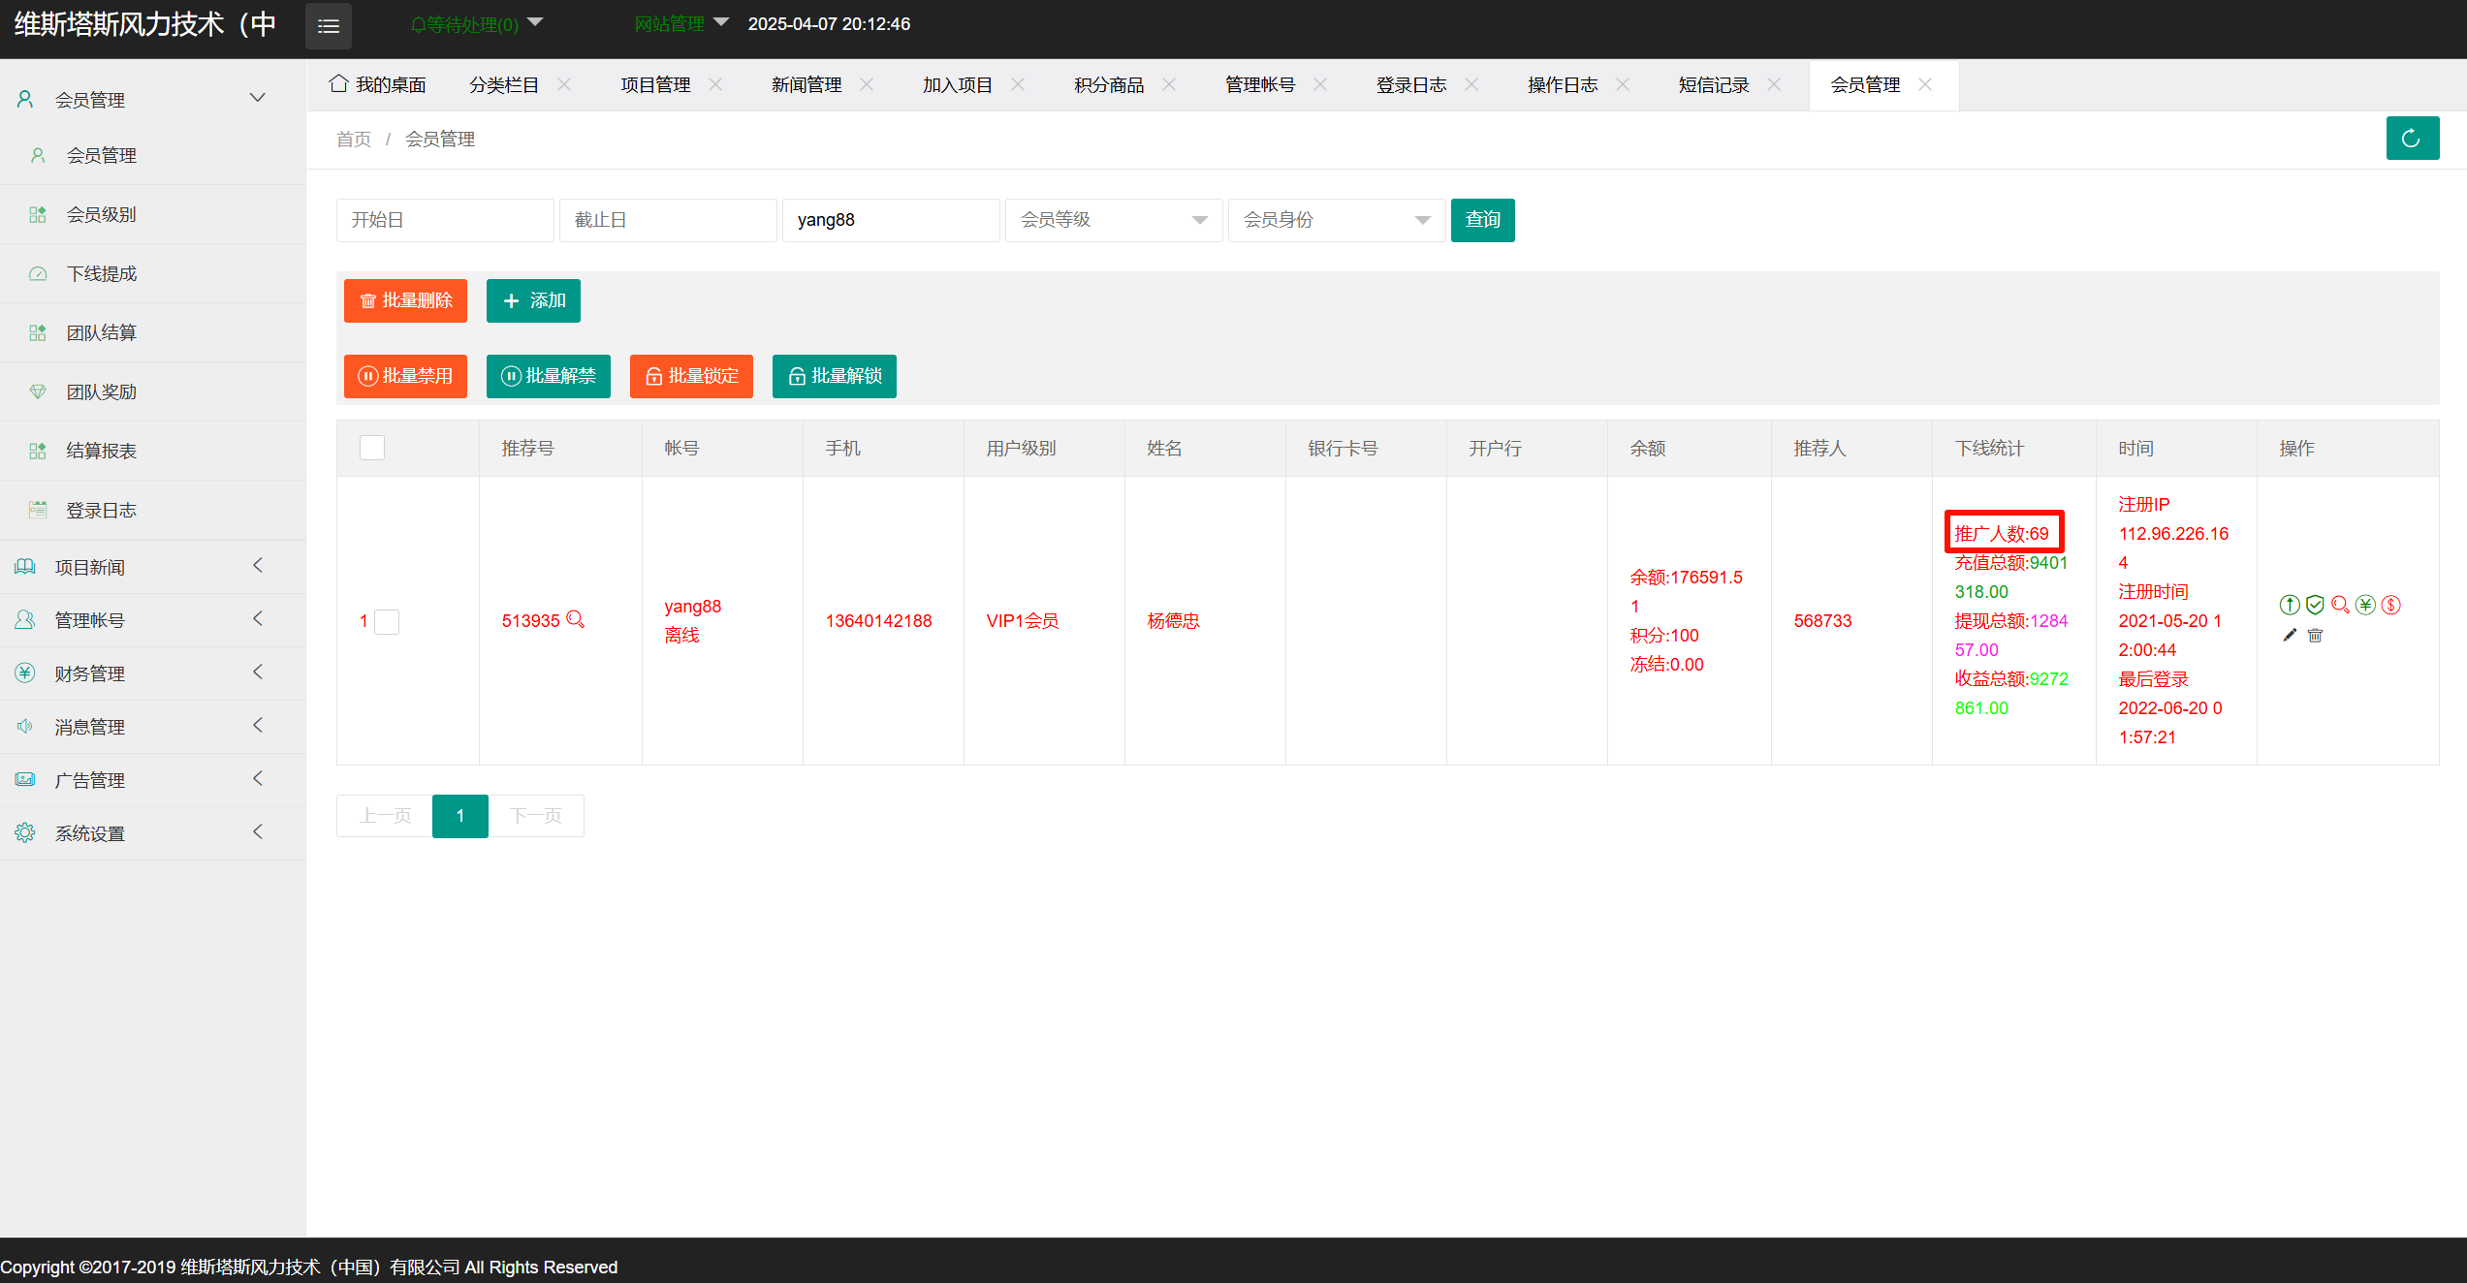Image resolution: width=2467 pixels, height=1283 pixels.
Task: Click page 1 in the pagination
Action: click(460, 816)
